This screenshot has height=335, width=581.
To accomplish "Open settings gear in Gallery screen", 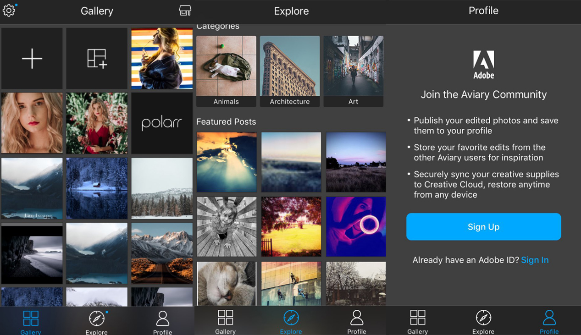I will click(9, 10).
